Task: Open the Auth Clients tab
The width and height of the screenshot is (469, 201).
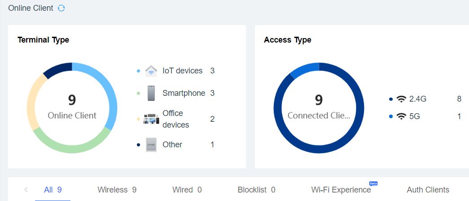Action: pyautogui.click(x=428, y=190)
